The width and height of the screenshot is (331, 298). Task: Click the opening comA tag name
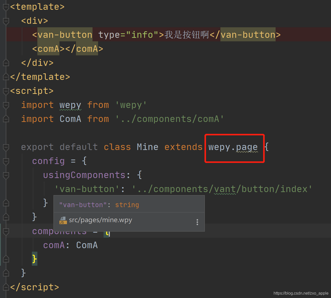[49, 49]
